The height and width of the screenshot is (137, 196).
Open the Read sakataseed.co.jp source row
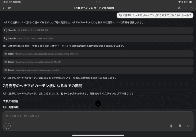click(98, 54)
